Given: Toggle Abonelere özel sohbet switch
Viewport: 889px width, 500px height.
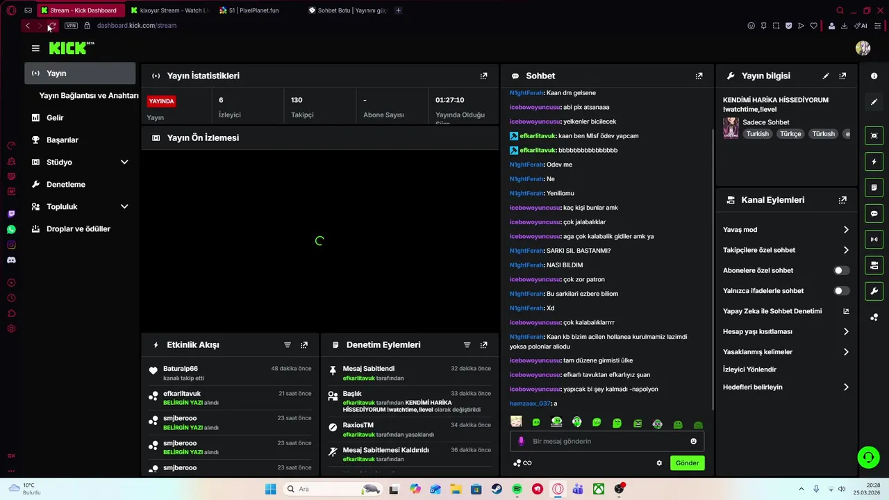Looking at the screenshot, I should coord(841,271).
